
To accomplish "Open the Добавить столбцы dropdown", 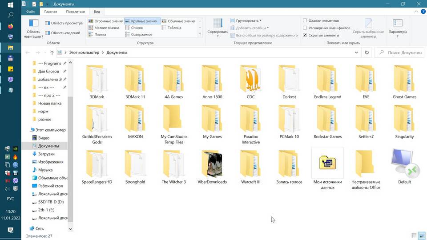I will click(250, 28).
